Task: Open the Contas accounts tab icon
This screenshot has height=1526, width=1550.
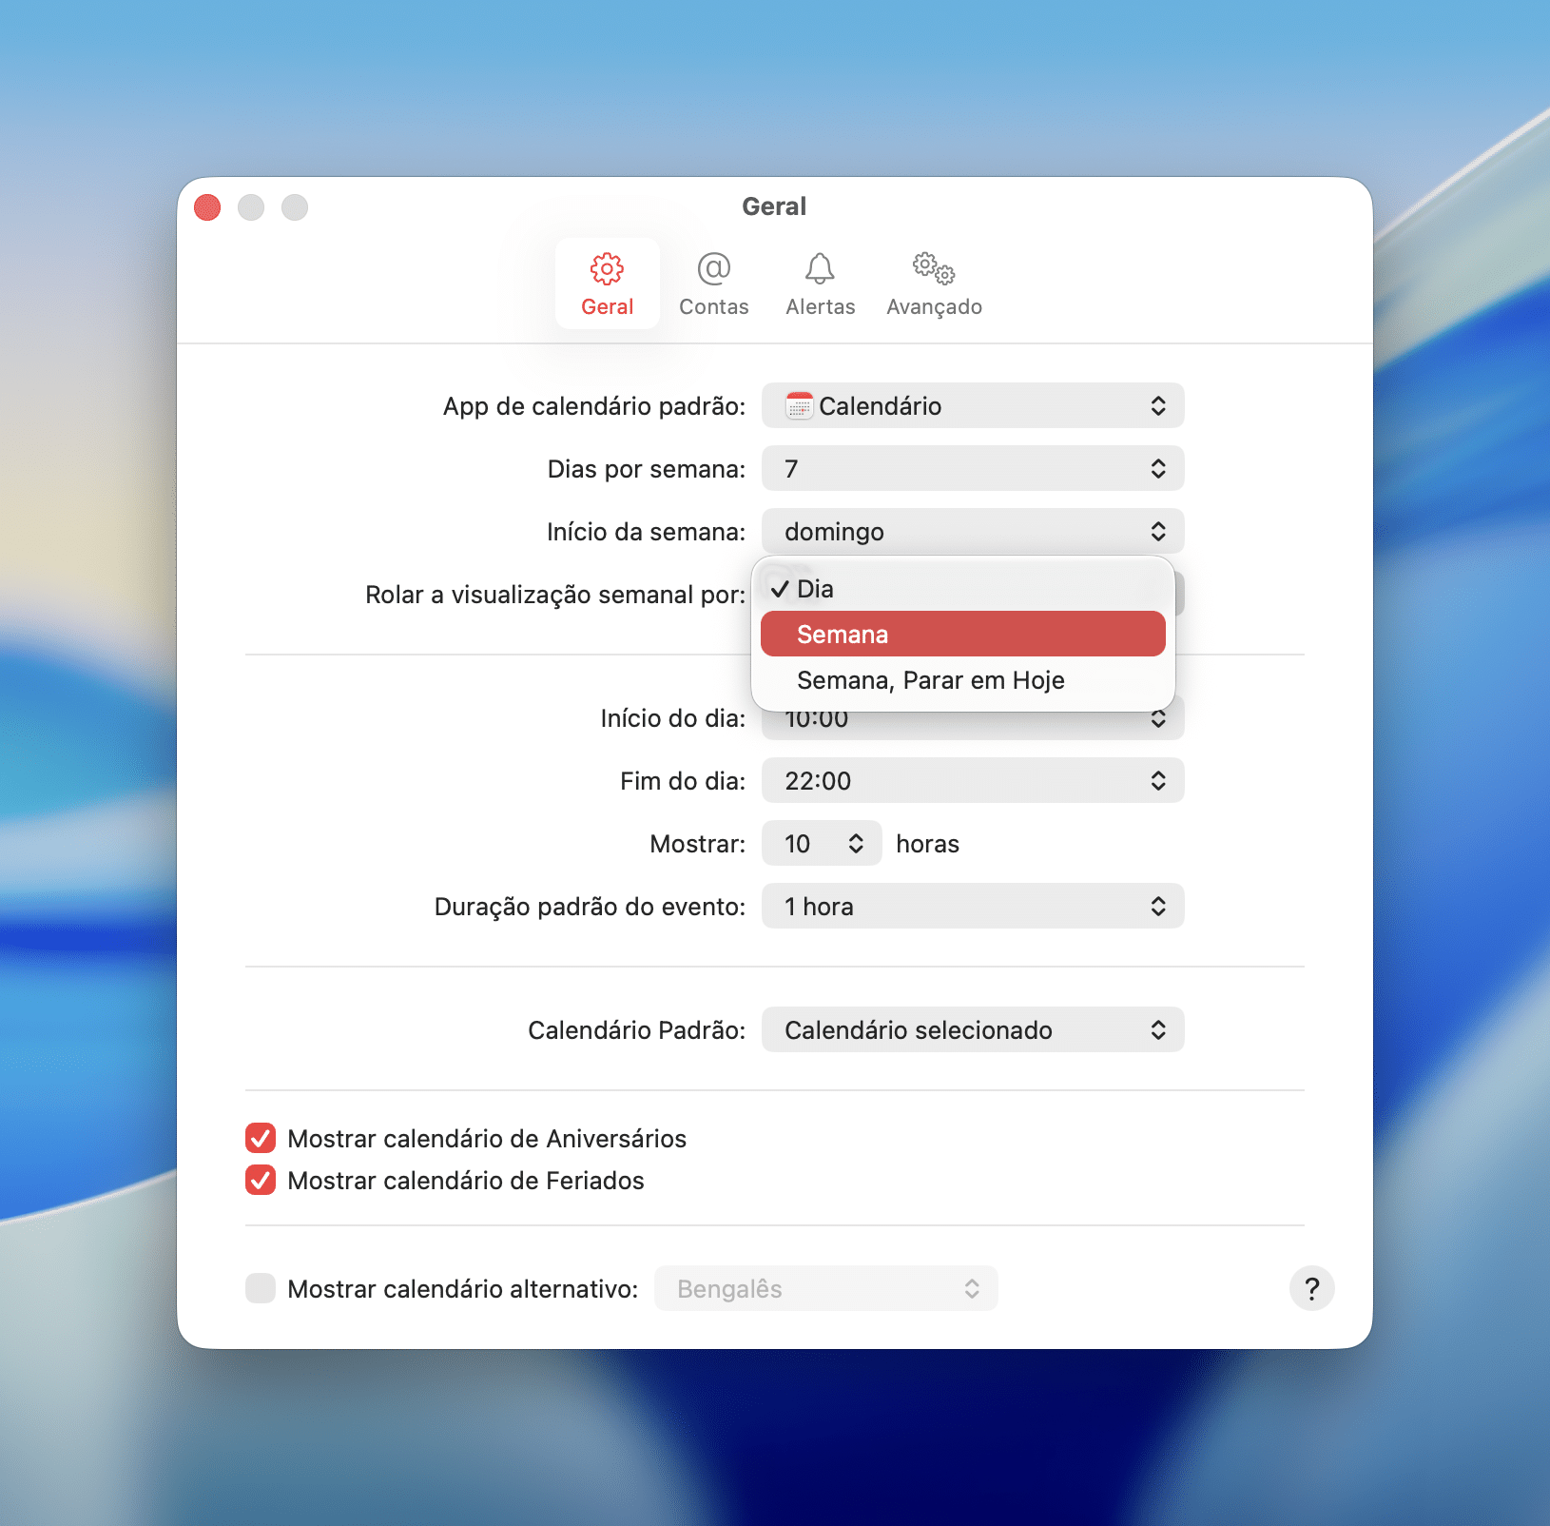Action: [713, 284]
